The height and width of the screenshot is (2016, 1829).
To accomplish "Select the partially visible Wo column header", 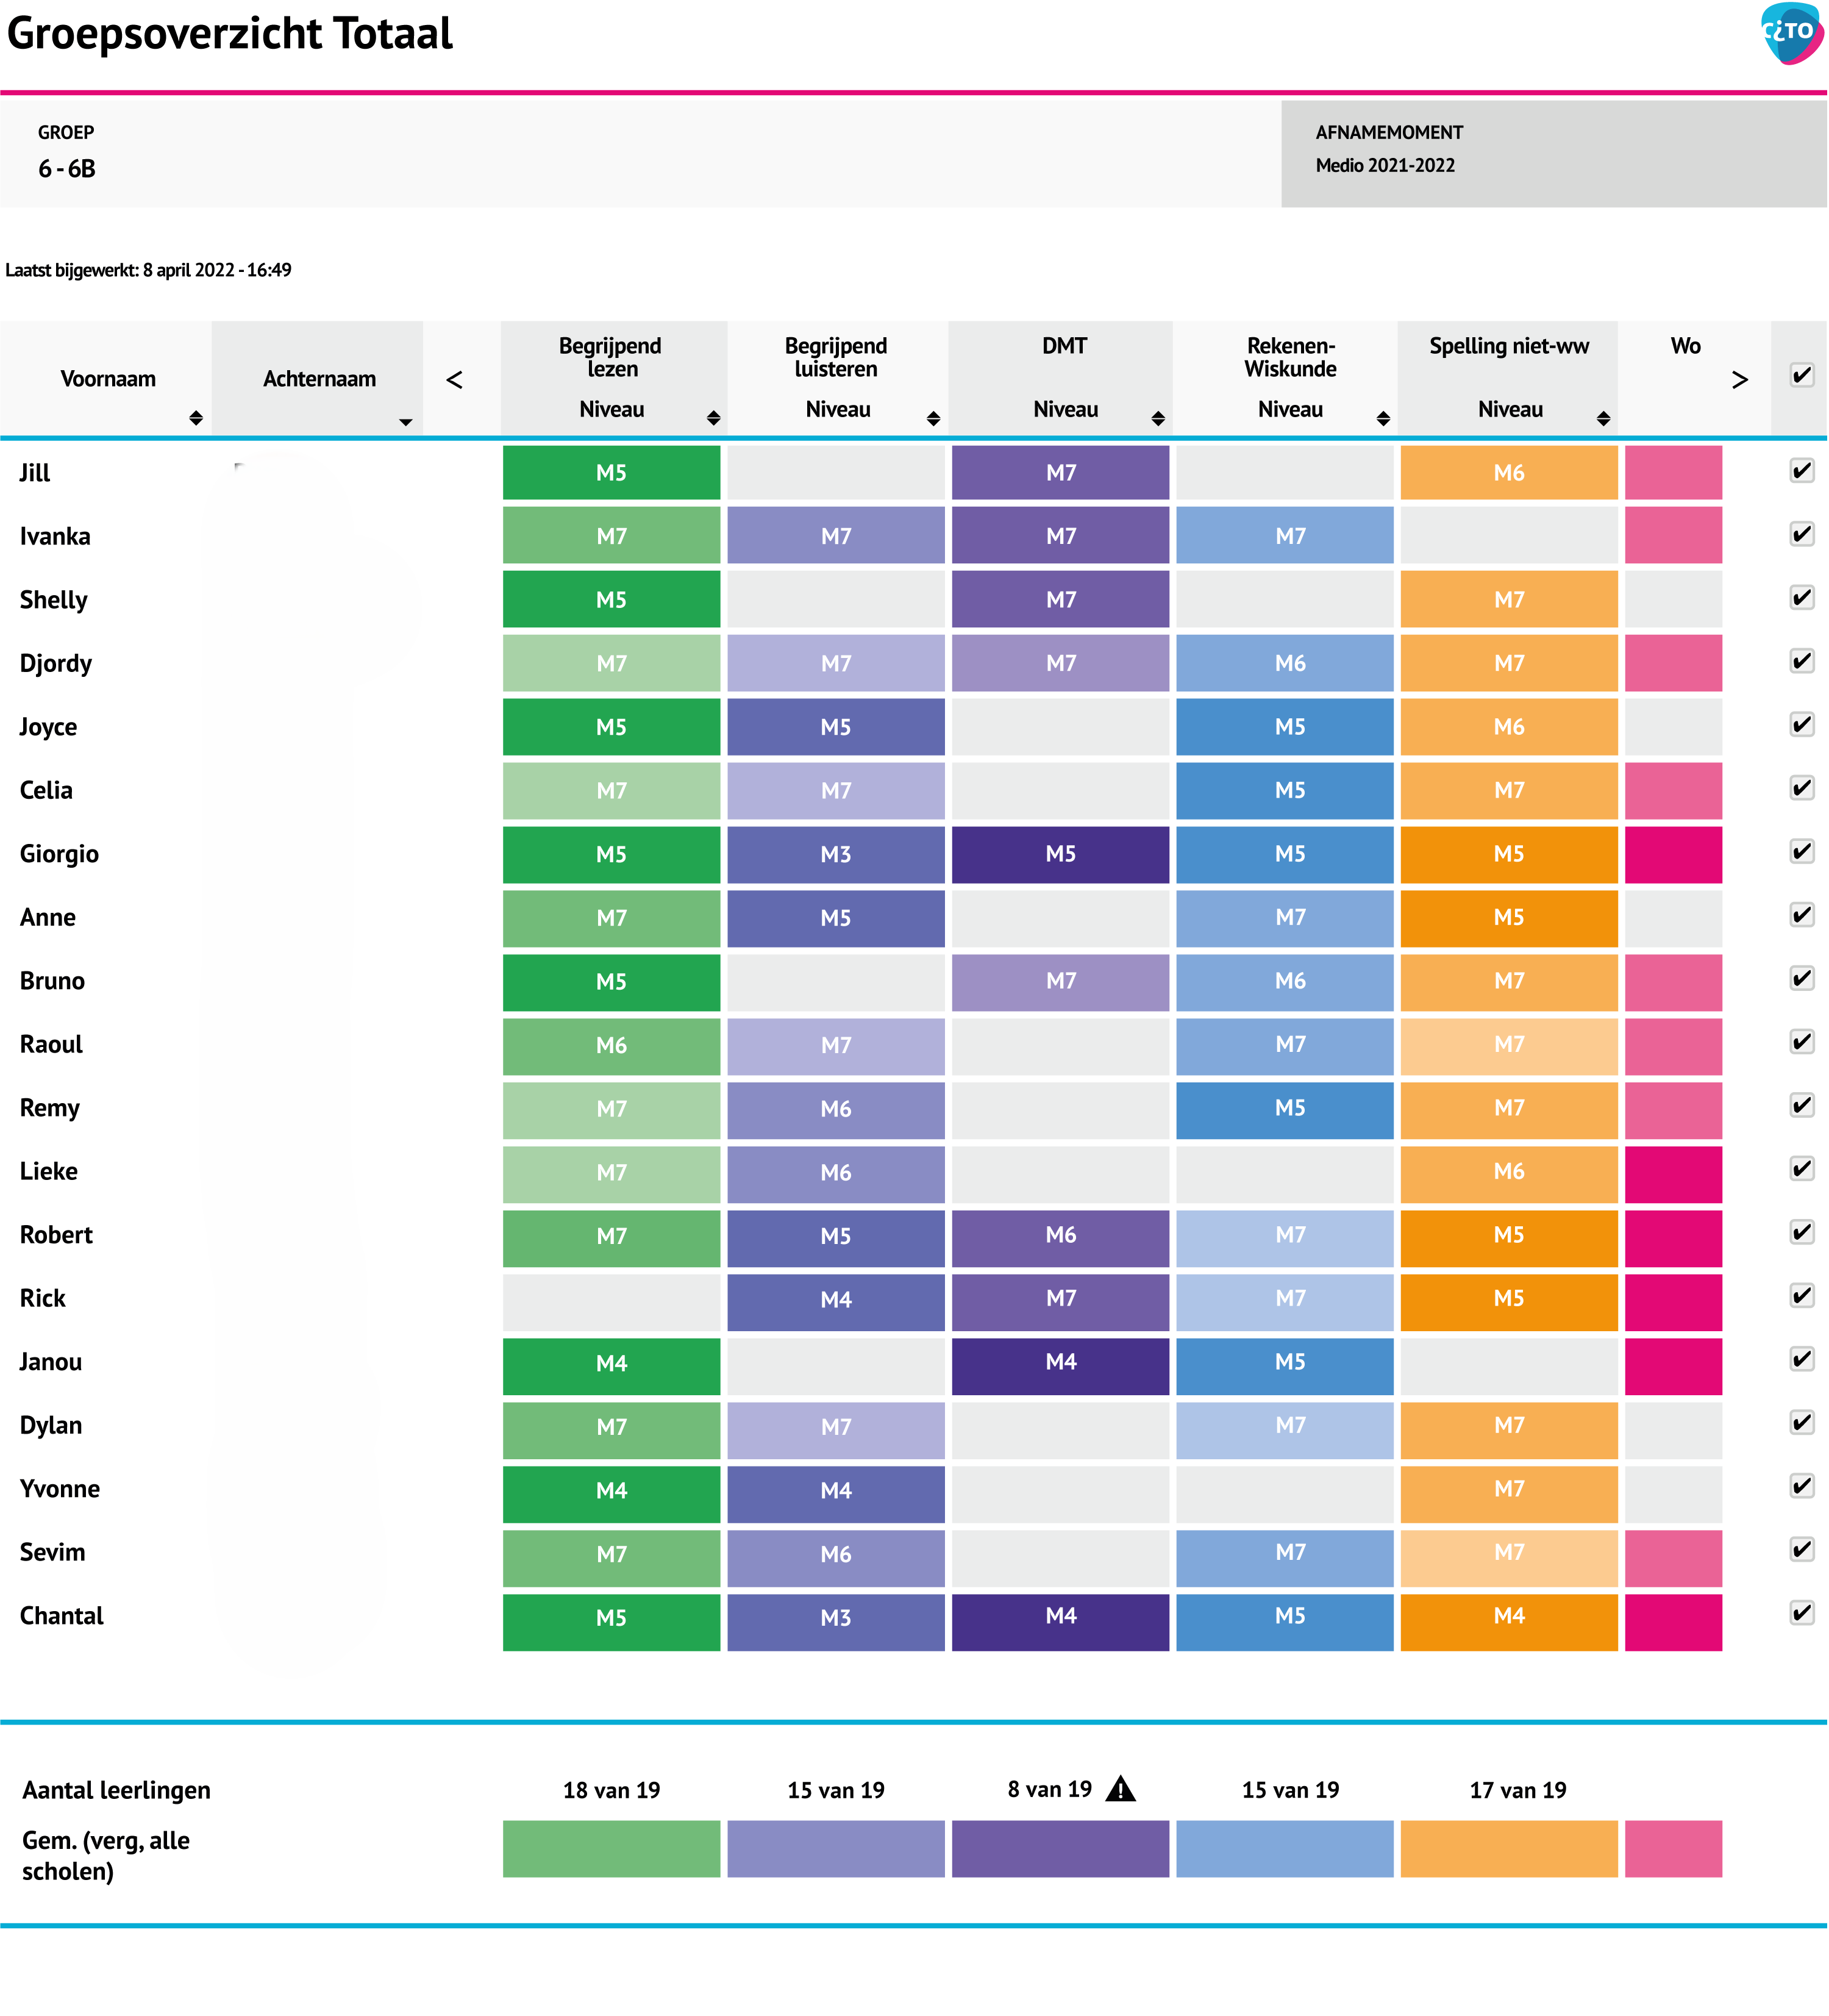I will click(x=1685, y=346).
